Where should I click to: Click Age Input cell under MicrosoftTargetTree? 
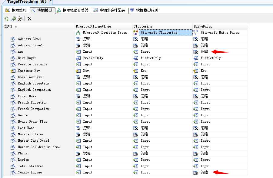[104, 52]
